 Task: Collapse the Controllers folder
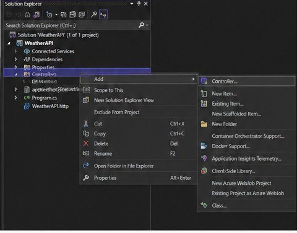pyautogui.click(x=16, y=74)
